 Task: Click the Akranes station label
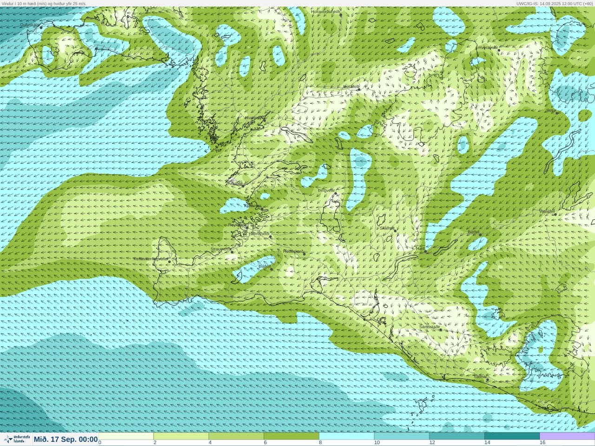(x=235, y=183)
